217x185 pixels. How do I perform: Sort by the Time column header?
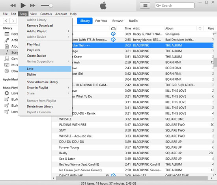tap(127, 28)
